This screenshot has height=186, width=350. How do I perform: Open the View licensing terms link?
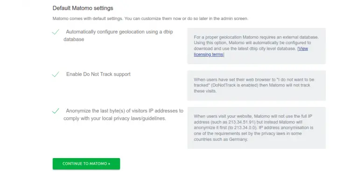(x=251, y=52)
